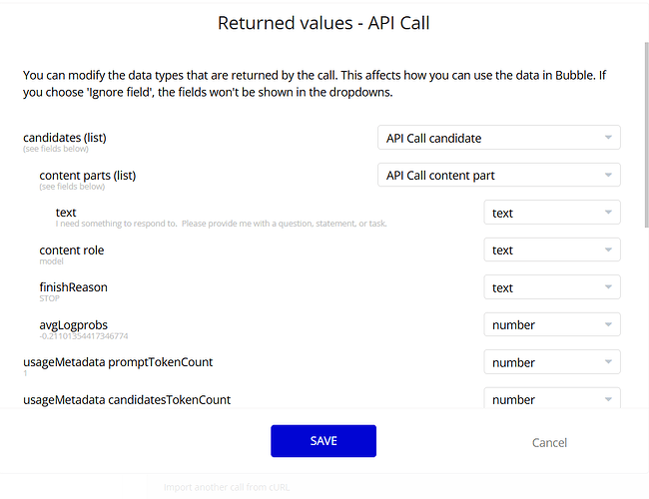Viewport: 649px width, 499px height.
Task: Click the usageMetadata candidatesTokenCount label
Action: (x=127, y=399)
